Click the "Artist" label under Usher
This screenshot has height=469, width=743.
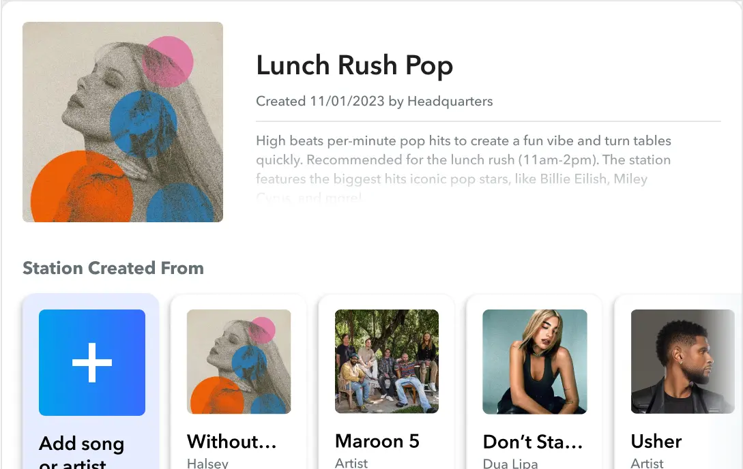point(647,463)
